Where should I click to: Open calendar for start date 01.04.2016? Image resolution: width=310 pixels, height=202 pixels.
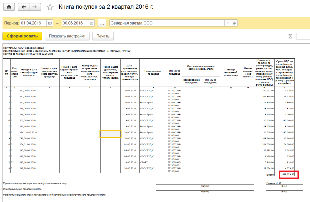pyautogui.click(x=50, y=23)
